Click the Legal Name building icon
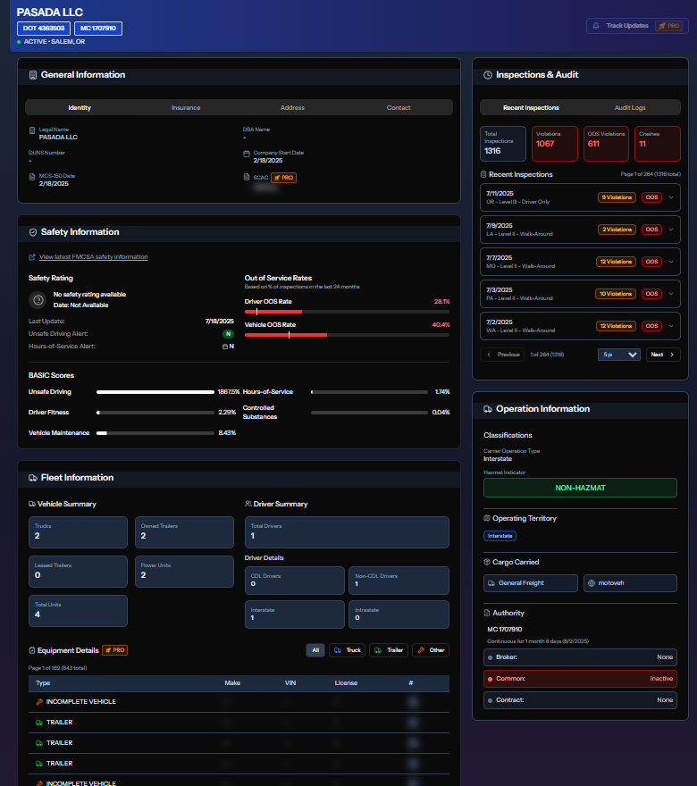 [32, 130]
